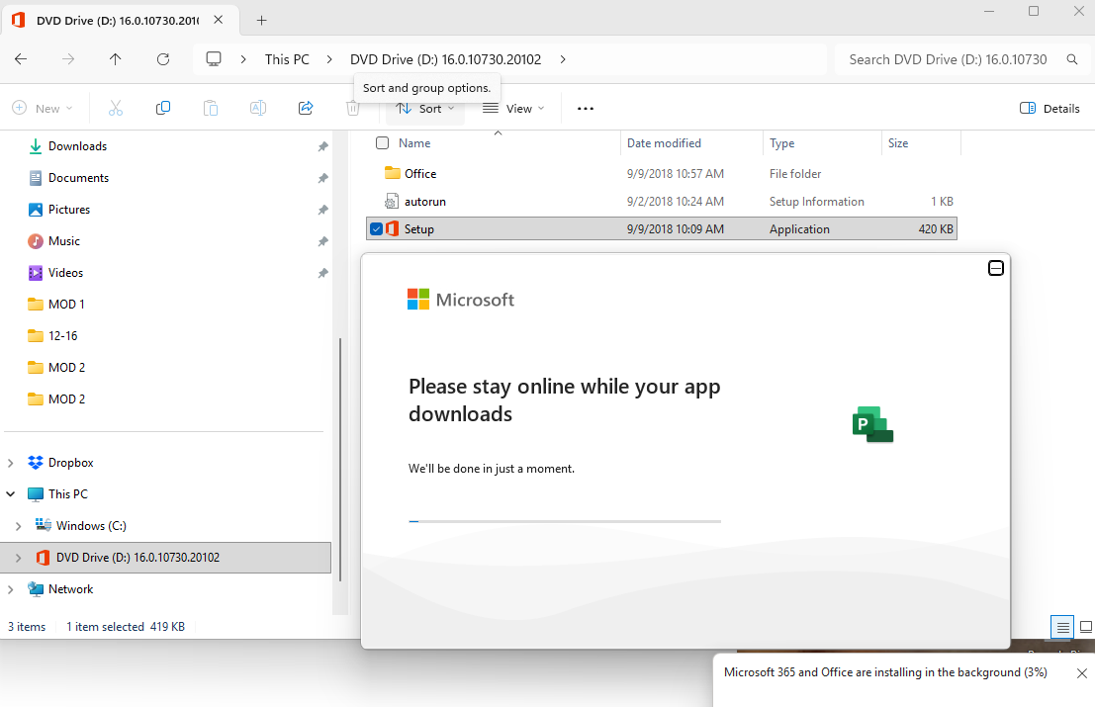Close the DVD Drive tab

(218, 20)
